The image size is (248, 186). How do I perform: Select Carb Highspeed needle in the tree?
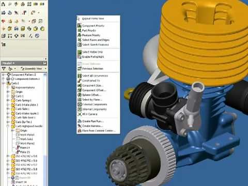click(29, 126)
